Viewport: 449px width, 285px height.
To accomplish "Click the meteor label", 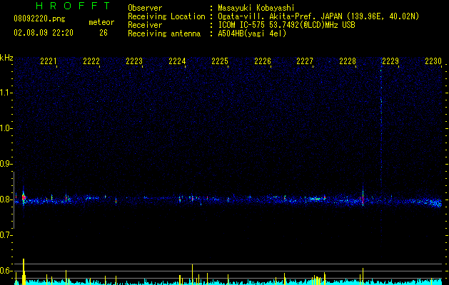I will (101, 22).
